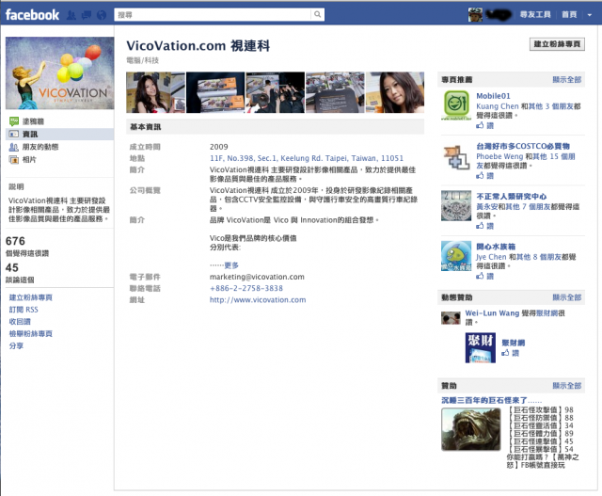
Task: Click the COSTCO page flag icon
Action: point(456,157)
